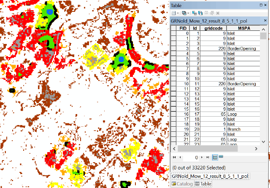Go to the first record
The image size is (270, 188).
click(174, 157)
